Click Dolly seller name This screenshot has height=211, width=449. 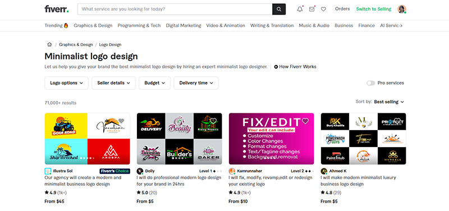[x=150, y=171]
